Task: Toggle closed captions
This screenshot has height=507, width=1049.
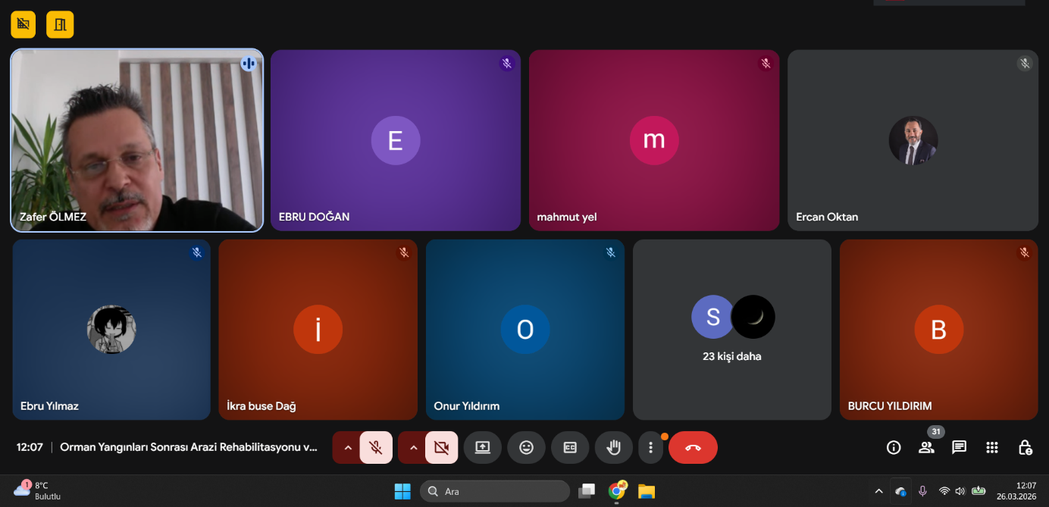Action: click(570, 447)
